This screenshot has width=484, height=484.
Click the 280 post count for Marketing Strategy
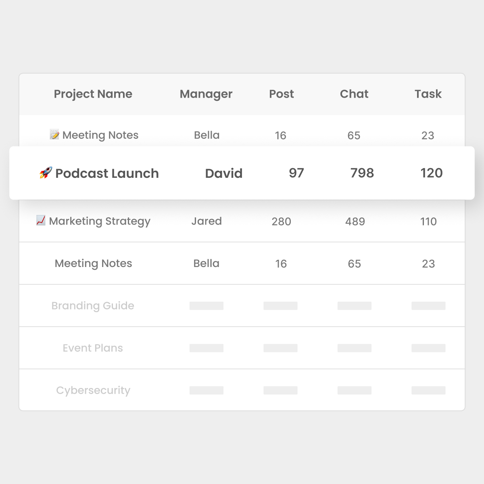(281, 221)
